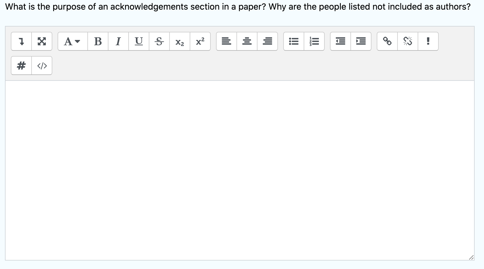Viewport: 484px width, 269px height.
Task: Expand the hash insert menu
Action: pyautogui.click(x=21, y=66)
